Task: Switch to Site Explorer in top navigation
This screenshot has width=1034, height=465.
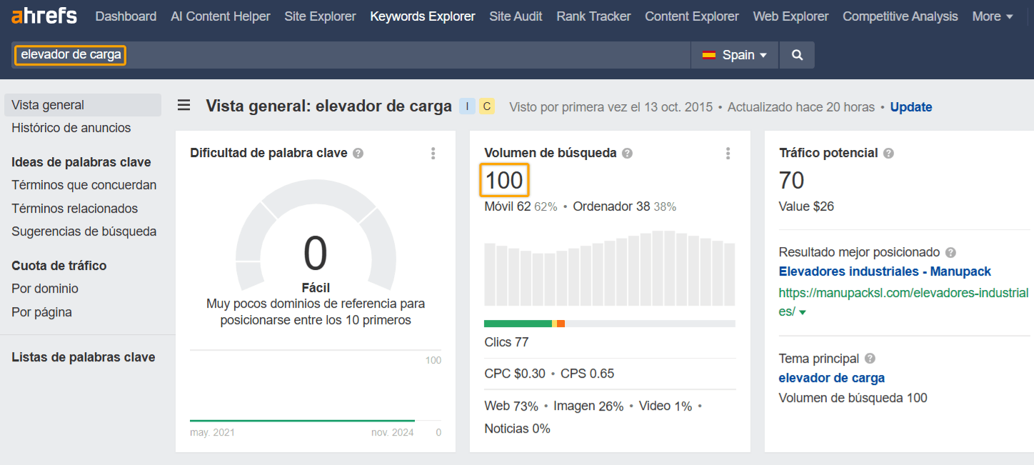Action: click(320, 16)
